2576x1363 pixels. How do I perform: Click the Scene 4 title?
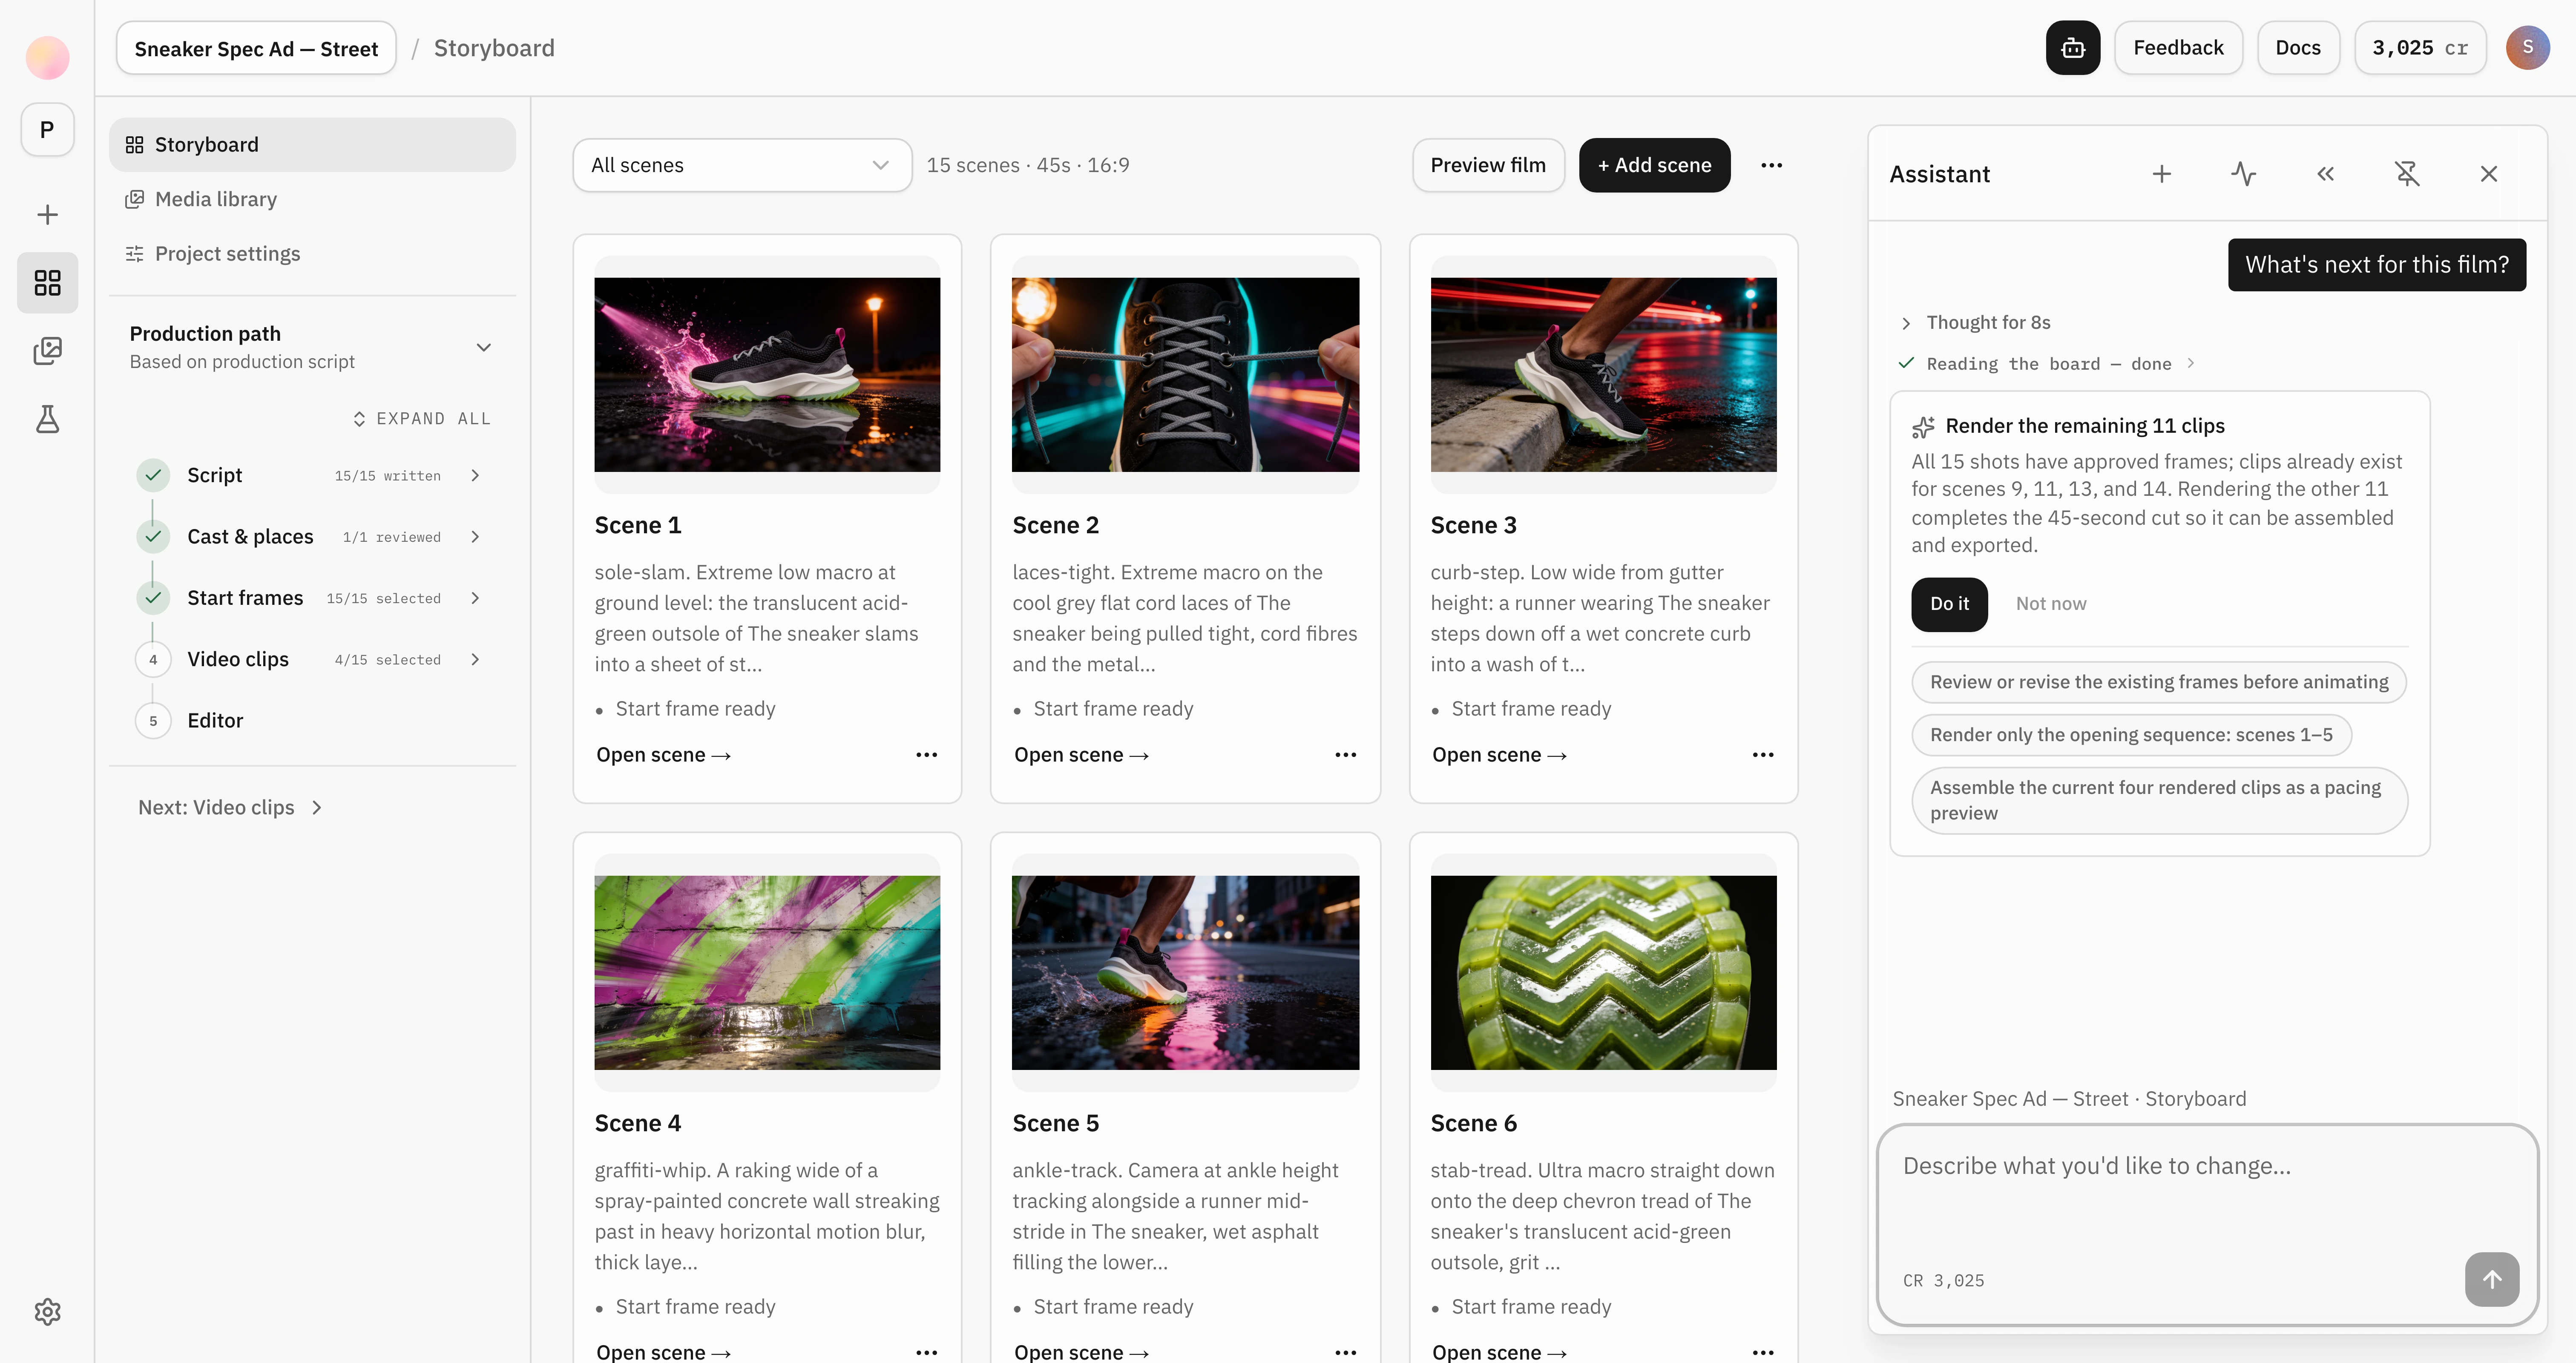point(637,1123)
